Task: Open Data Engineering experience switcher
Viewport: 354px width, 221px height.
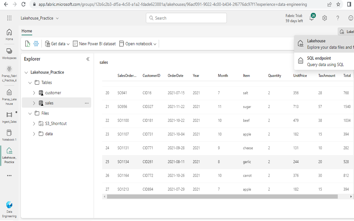Action: (9, 210)
